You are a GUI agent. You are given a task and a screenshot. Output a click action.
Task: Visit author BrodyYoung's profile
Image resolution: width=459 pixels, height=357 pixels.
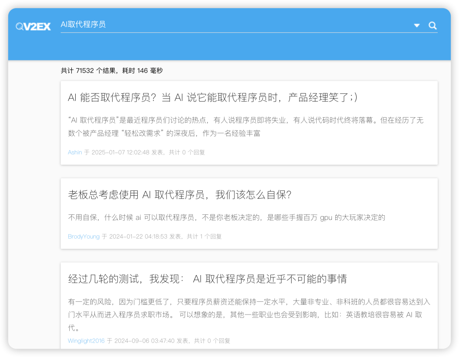[x=84, y=236]
